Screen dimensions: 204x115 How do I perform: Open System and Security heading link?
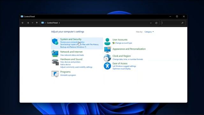pyautogui.click(x=71, y=39)
